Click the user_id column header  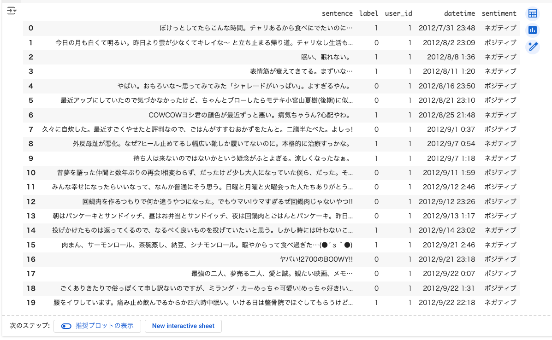(x=398, y=13)
